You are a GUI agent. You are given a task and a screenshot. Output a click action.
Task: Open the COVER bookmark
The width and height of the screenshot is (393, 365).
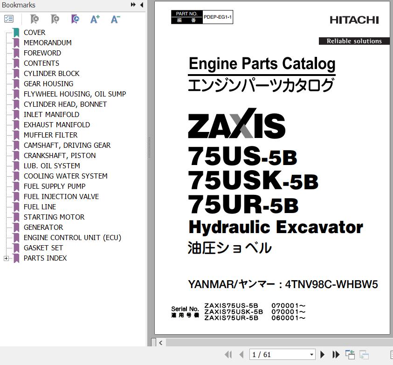point(34,33)
